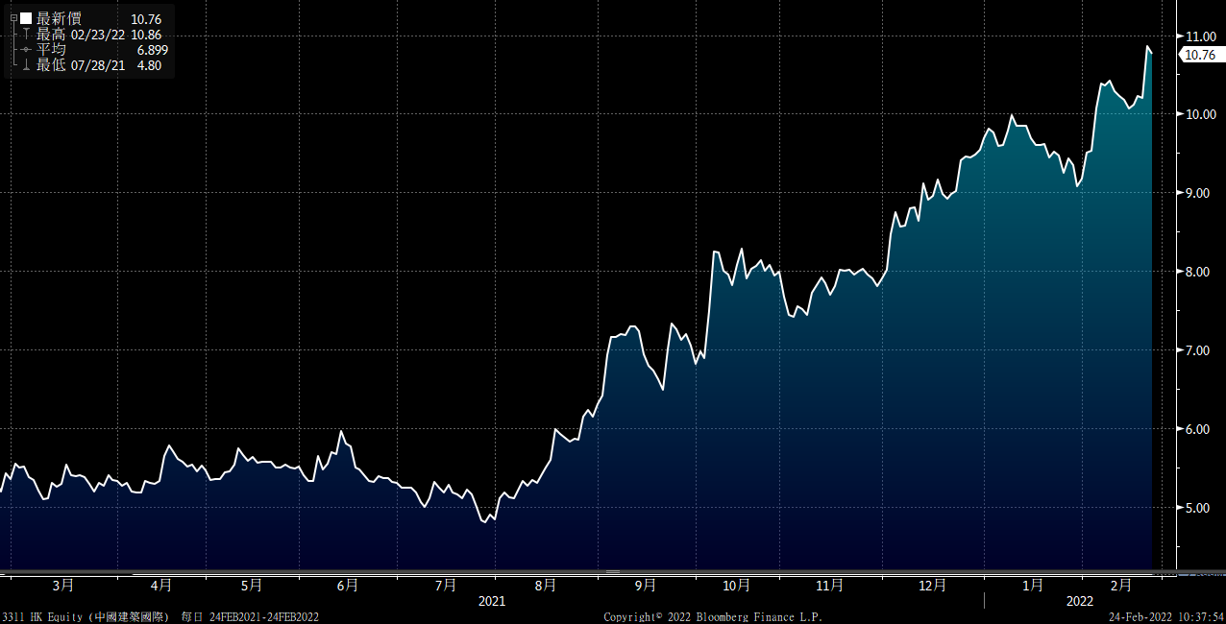The image size is (1226, 624).
Task: Click the 8.00 price axis label
Action: pos(1198,273)
